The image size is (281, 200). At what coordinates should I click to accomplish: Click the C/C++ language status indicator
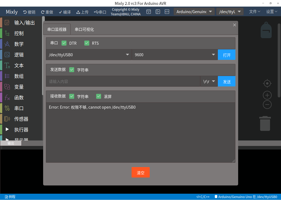[x=203, y=197]
